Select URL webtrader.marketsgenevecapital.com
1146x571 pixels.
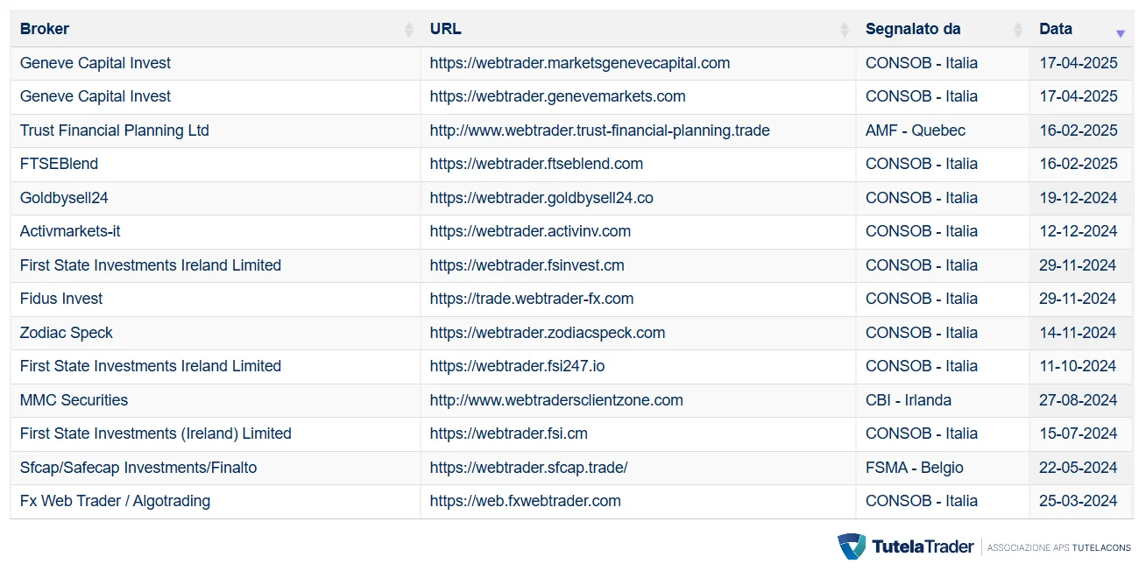click(x=580, y=63)
